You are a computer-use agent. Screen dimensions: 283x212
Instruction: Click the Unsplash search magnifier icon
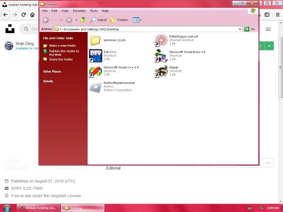[x=26, y=29]
